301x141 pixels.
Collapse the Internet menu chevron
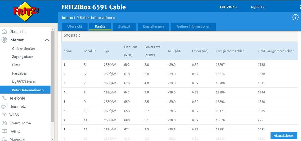pyautogui.click(x=47, y=40)
